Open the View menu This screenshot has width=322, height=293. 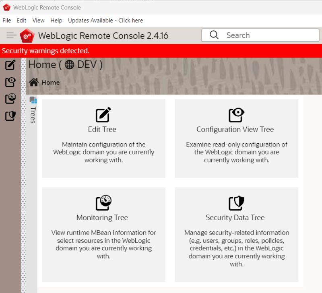(38, 21)
